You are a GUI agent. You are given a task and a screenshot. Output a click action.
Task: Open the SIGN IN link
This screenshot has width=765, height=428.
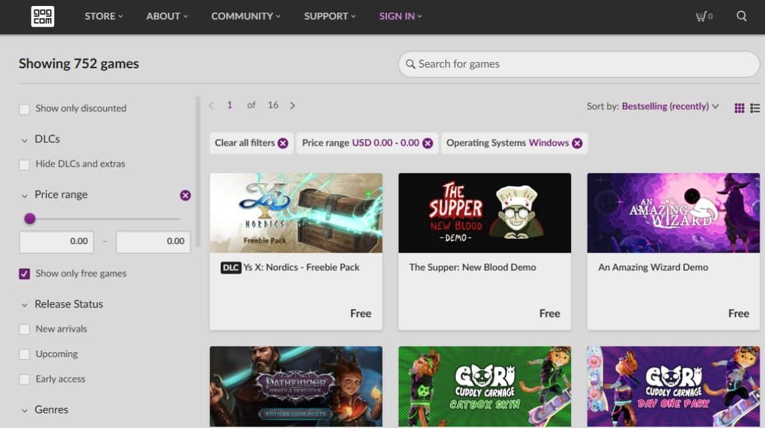click(x=397, y=16)
